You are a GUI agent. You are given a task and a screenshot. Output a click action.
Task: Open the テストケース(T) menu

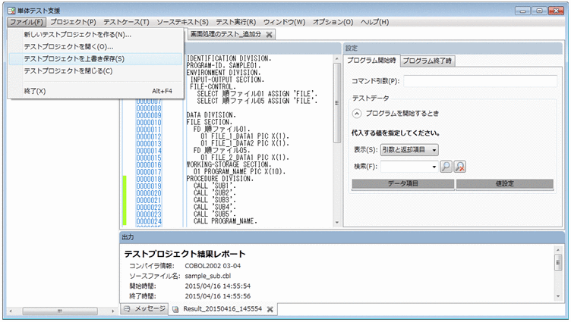pyautogui.click(x=126, y=22)
